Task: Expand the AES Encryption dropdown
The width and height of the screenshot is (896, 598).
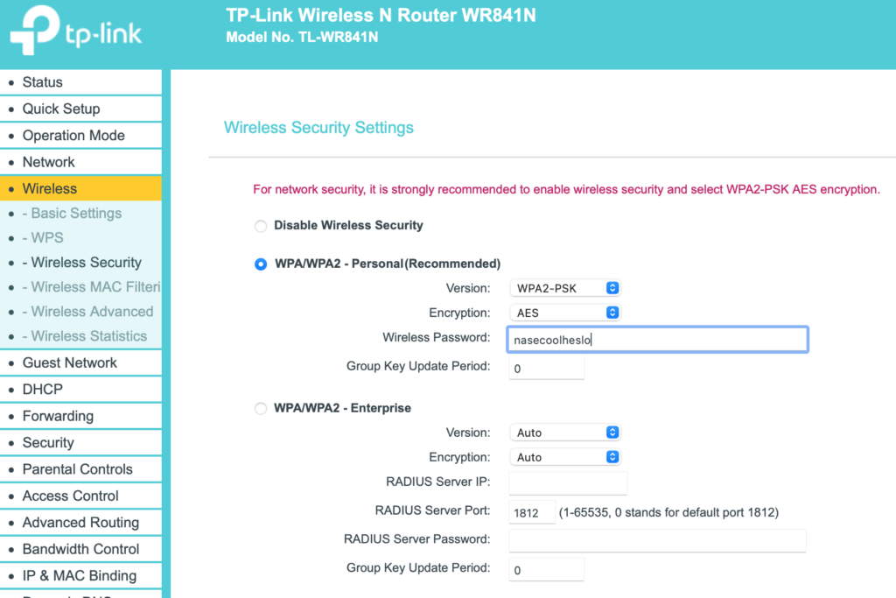Action: 565,313
